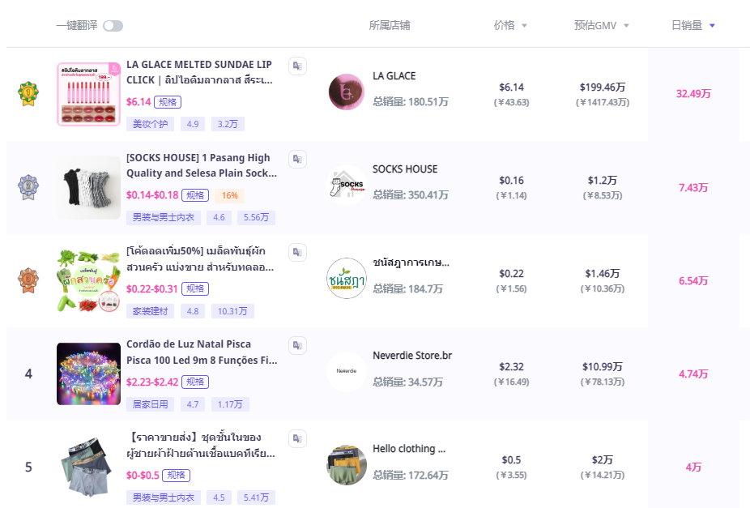Open the black and white socks thumbnail
The image size is (750, 508).
coord(88,187)
